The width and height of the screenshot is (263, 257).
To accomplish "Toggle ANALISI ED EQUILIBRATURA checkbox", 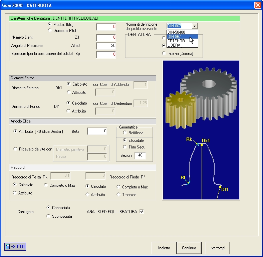I will (142, 211).
